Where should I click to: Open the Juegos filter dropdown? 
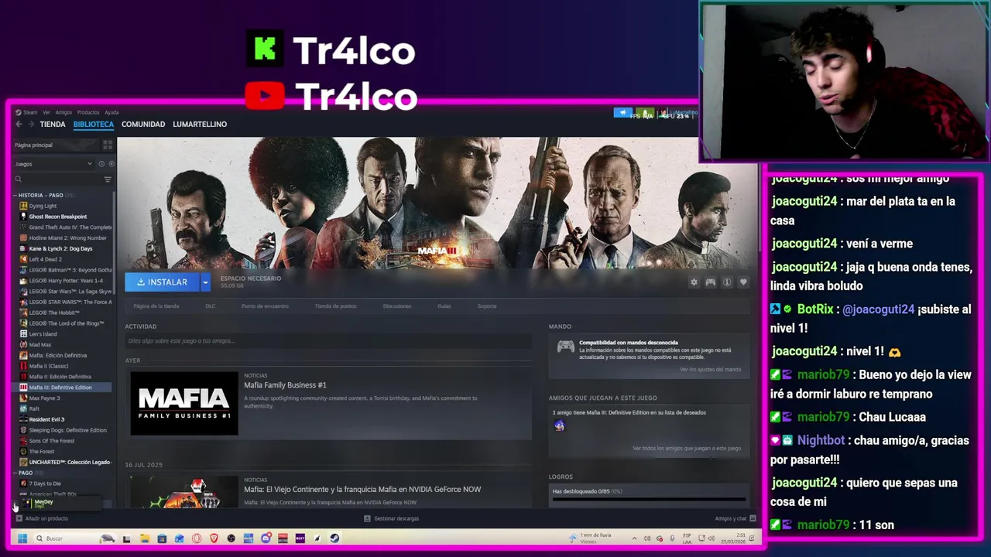click(x=53, y=164)
